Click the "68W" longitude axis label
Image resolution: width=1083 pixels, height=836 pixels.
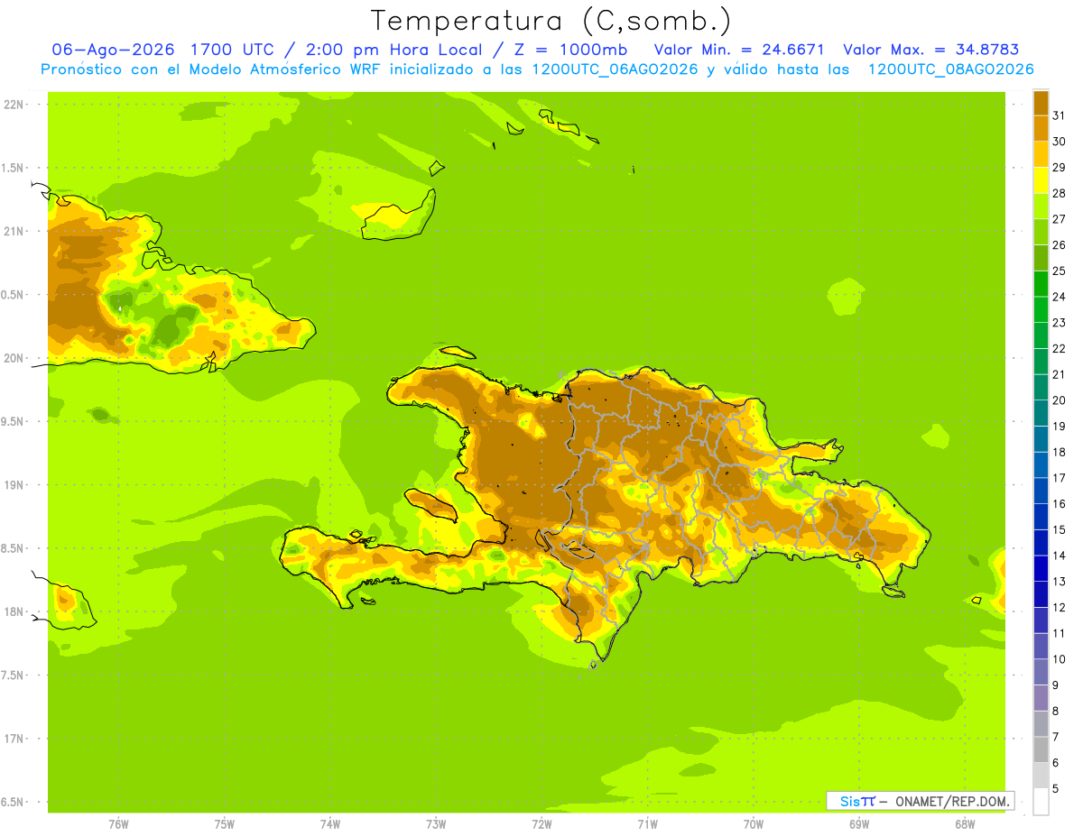[x=965, y=824]
